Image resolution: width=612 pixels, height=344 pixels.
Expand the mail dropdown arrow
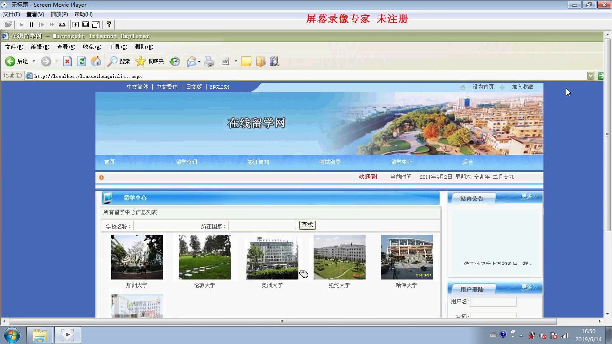199,61
